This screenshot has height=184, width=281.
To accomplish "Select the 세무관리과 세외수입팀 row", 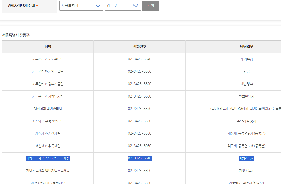I will [x=47, y=59].
